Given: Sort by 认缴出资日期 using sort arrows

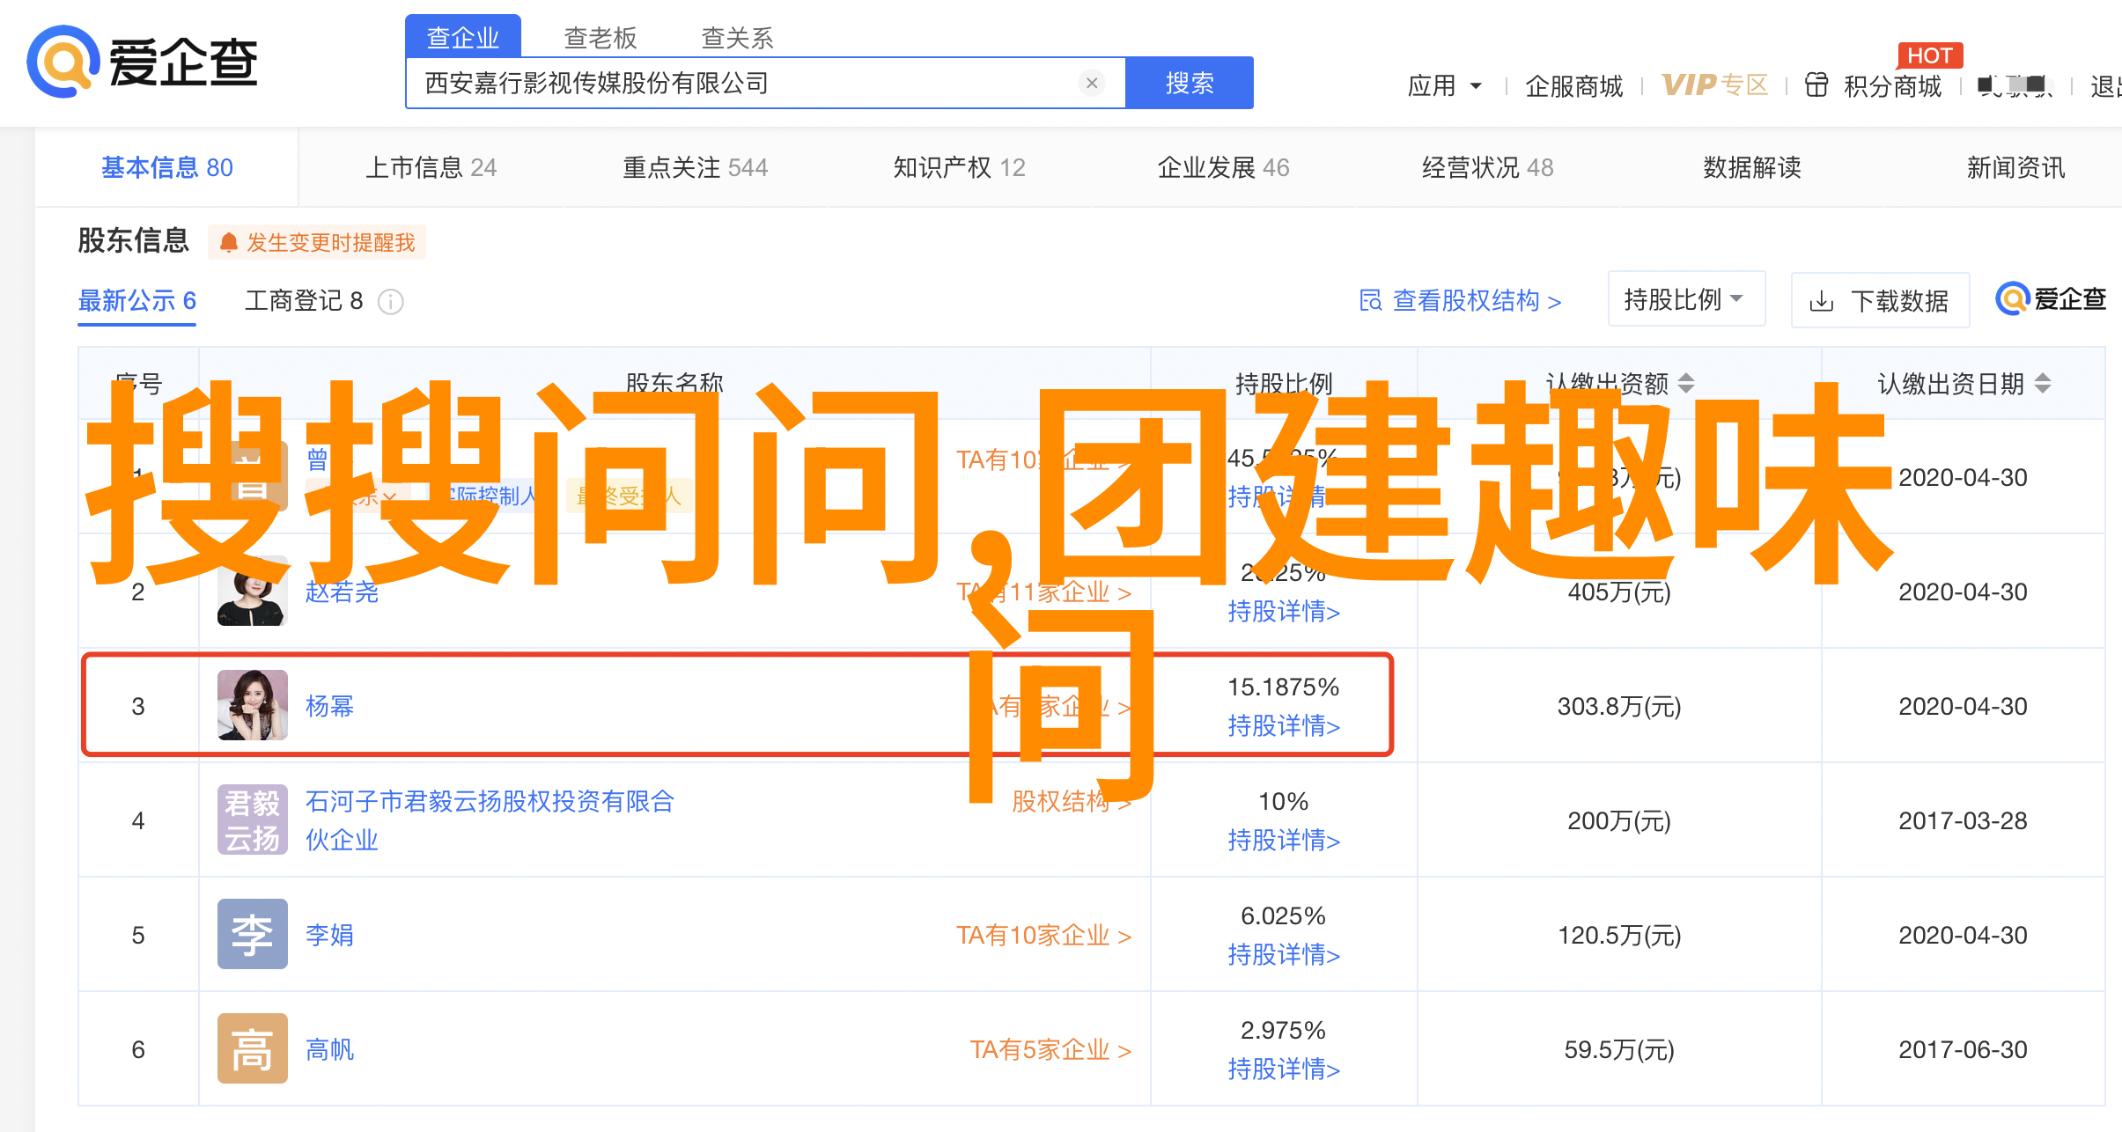Looking at the screenshot, I should coord(2043,383).
